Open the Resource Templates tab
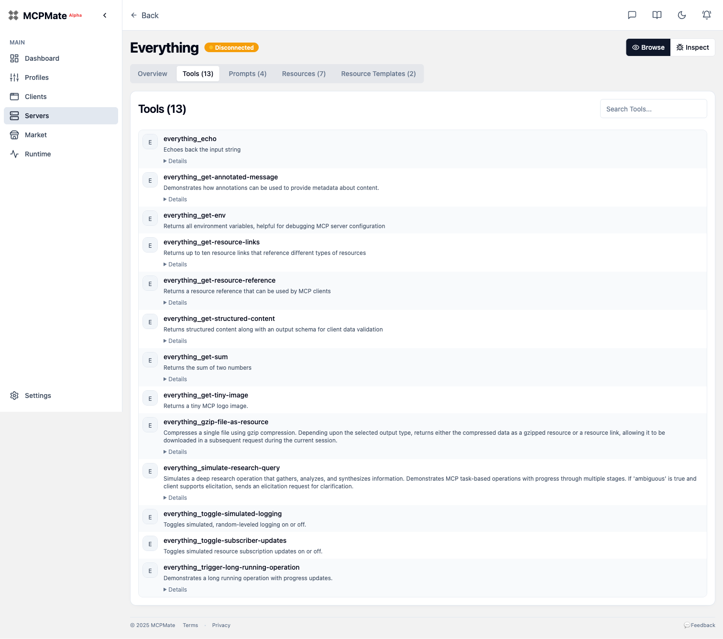This screenshot has width=723, height=639. (x=378, y=73)
